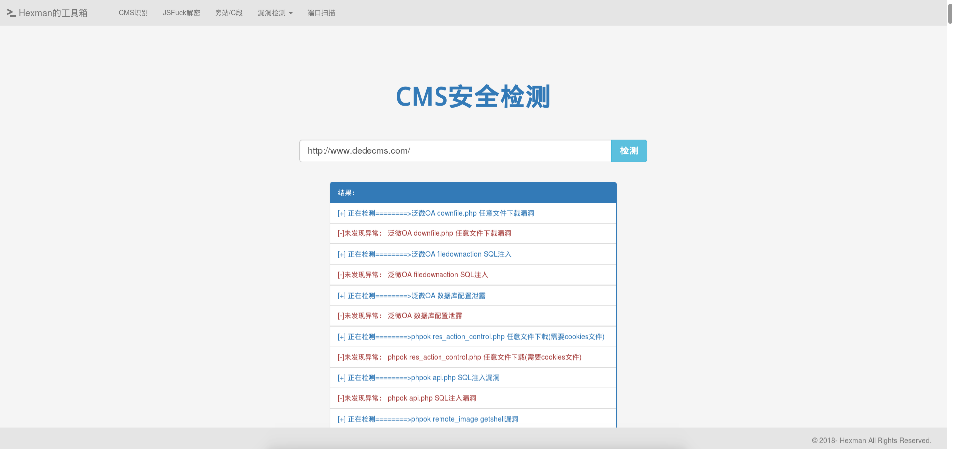Click the Hexman的工具箱 brand link
Viewport: 953px width, 449px height.
tap(53, 13)
